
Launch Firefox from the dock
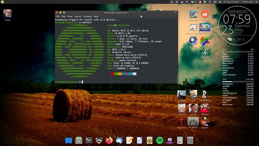[109, 140]
